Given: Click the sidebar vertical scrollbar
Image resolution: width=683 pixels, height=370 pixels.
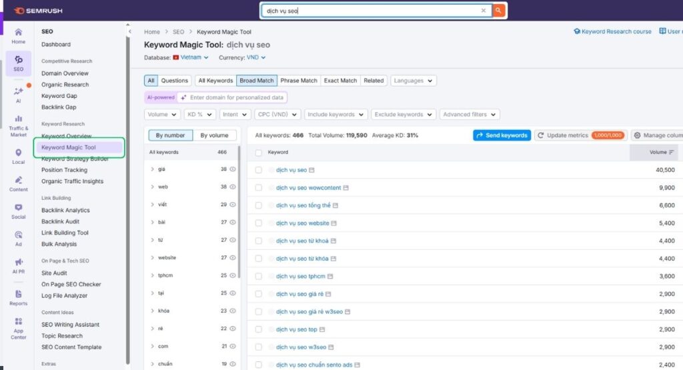Looking at the screenshot, I should [127, 200].
